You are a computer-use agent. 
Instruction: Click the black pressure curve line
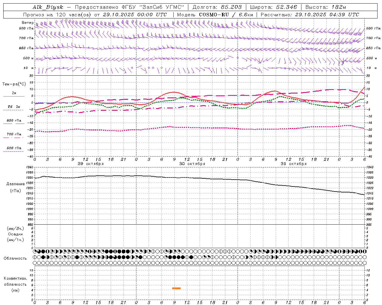[x=200, y=178]
